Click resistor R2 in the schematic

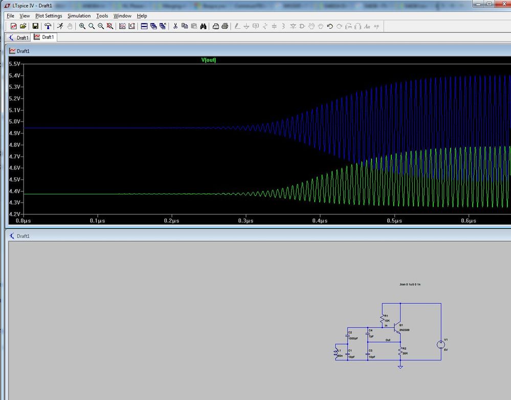pyautogui.click(x=401, y=351)
